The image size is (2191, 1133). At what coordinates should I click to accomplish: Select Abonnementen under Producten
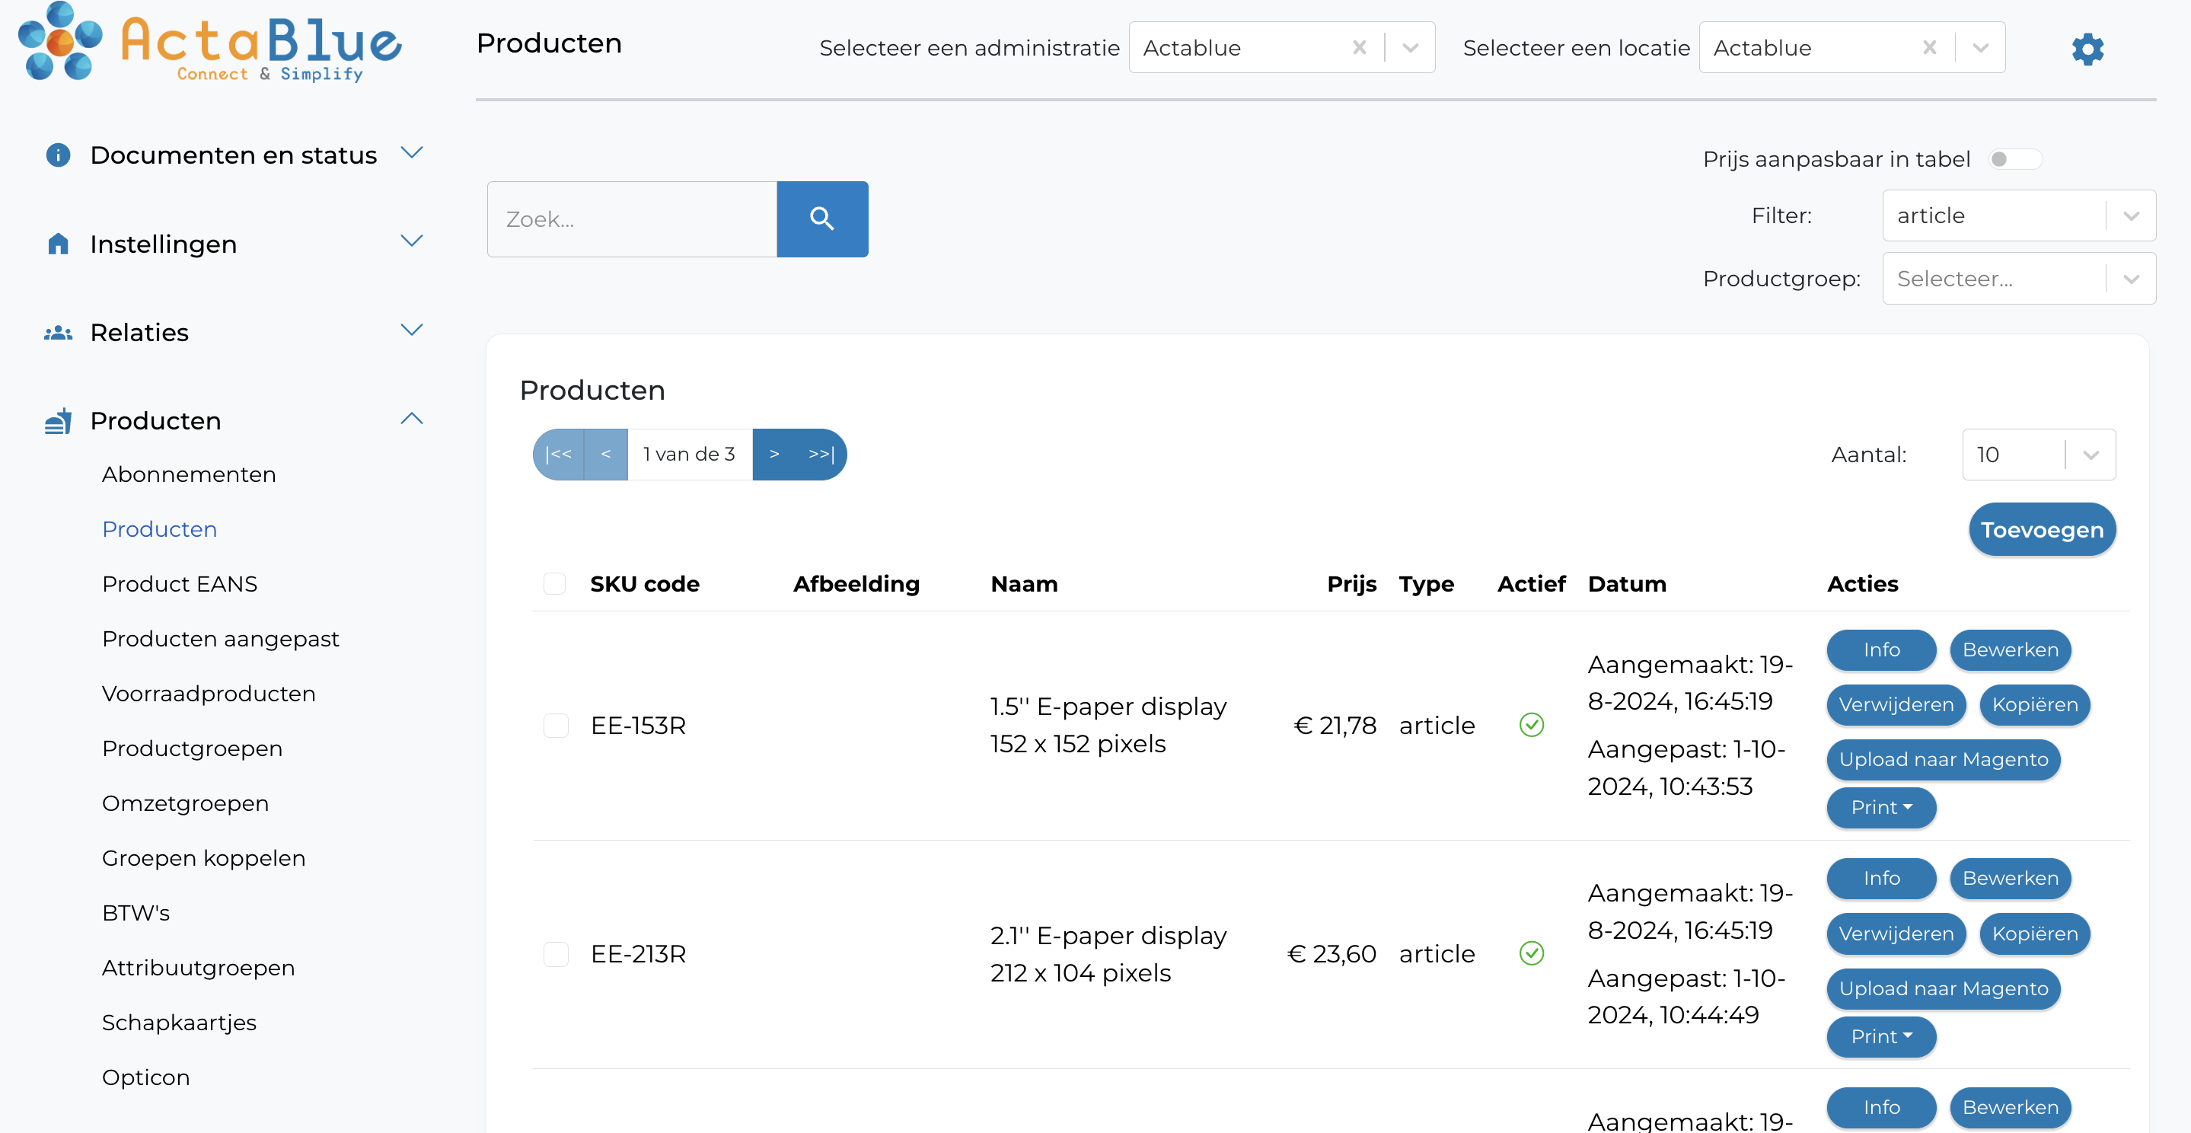[x=188, y=474]
